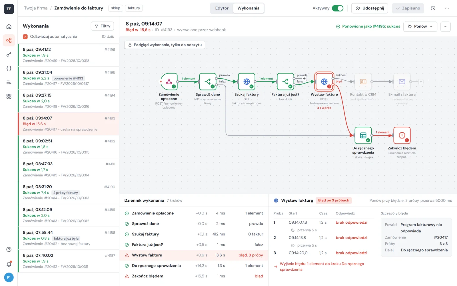Open the top bar three-dots menu
The height and width of the screenshot is (286, 457).
pyautogui.click(x=447, y=8)
